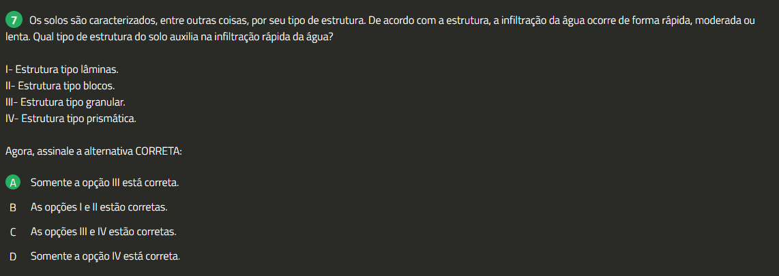
Task: Click statement 'III- Estrutura tipo granular'
Action: [65, 102]
